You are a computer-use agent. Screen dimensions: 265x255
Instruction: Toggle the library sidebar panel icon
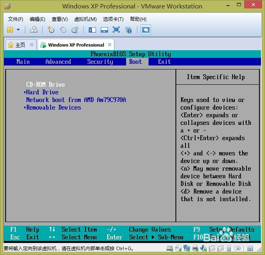coord(92,30)
